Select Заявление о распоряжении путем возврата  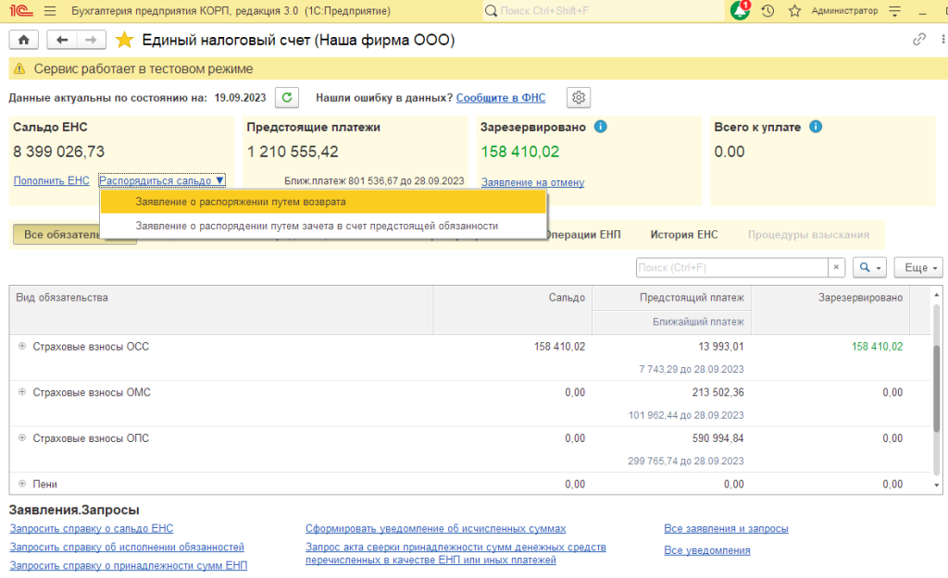click(323, 202)
